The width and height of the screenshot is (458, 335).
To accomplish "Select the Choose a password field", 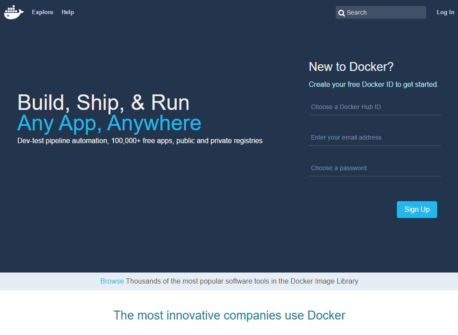I will (x=375, y=168).
